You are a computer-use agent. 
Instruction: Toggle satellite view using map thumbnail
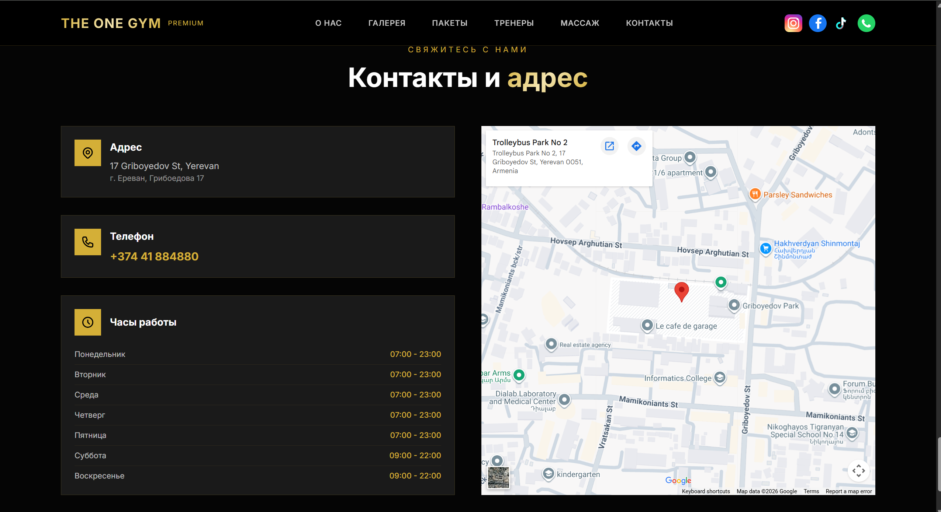498,477
